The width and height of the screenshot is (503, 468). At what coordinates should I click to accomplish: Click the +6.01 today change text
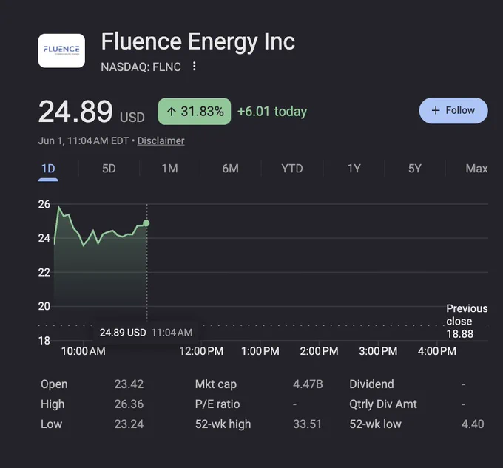click(272, 112)
